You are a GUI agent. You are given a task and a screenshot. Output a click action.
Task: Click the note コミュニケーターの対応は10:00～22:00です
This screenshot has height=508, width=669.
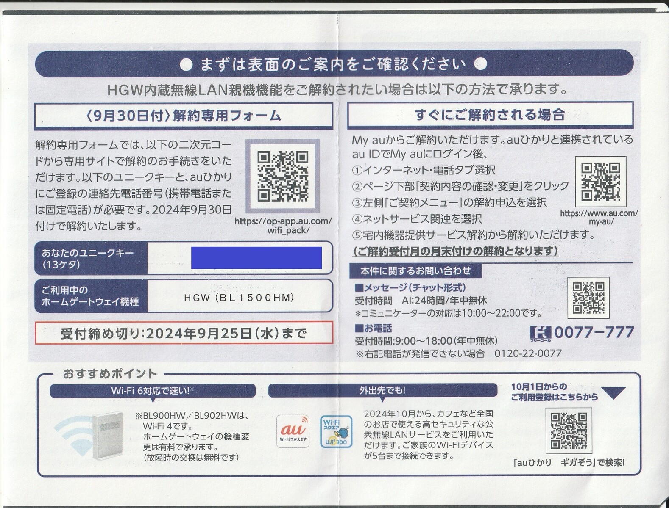point(449,314)
